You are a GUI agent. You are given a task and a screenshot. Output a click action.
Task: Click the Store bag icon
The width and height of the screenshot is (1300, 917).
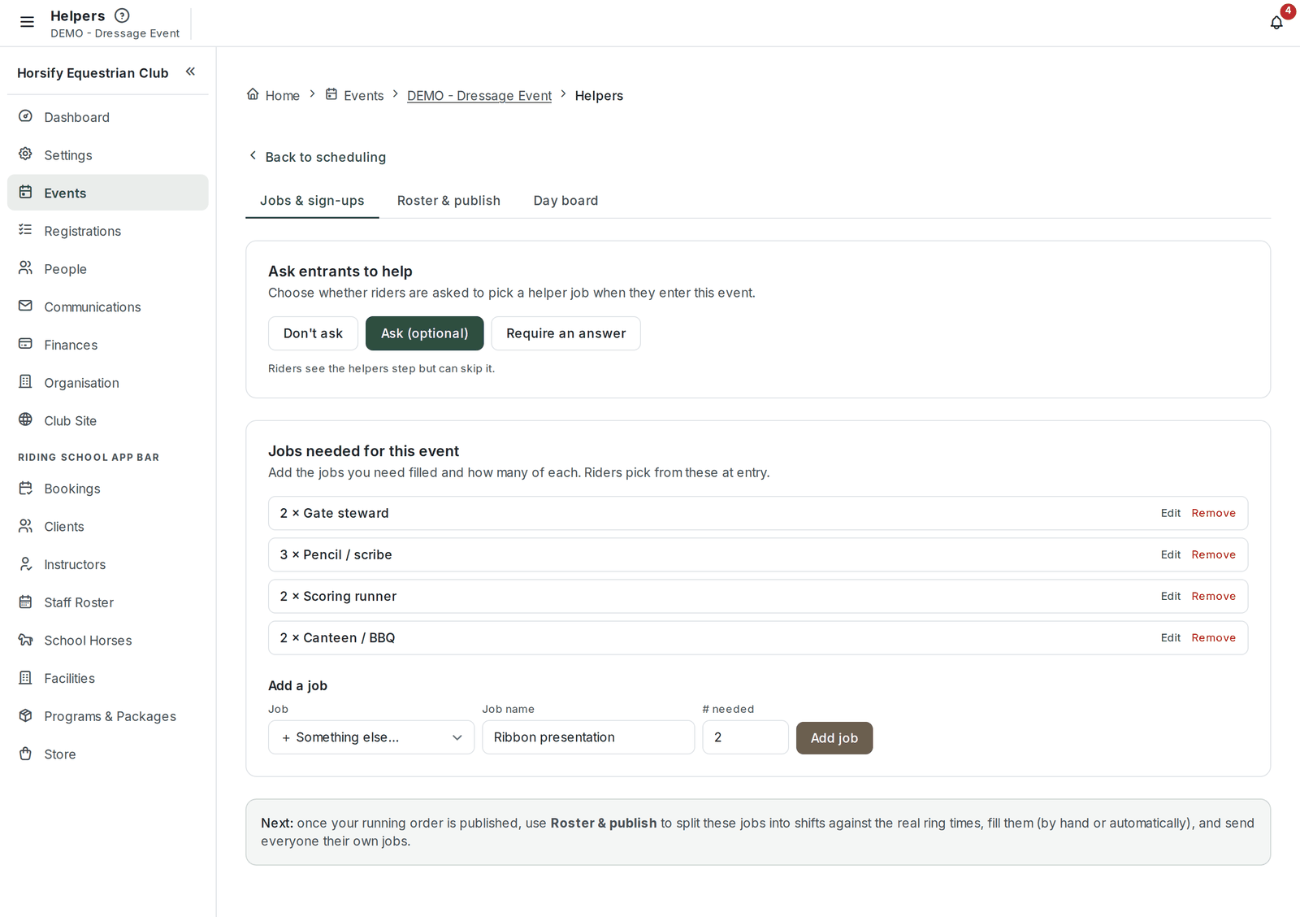(26, 754)
